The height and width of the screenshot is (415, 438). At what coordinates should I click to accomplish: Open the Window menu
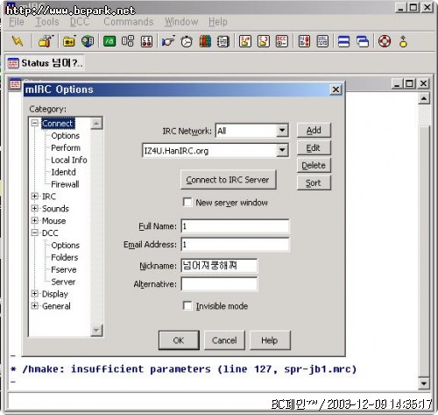point(181,22)
